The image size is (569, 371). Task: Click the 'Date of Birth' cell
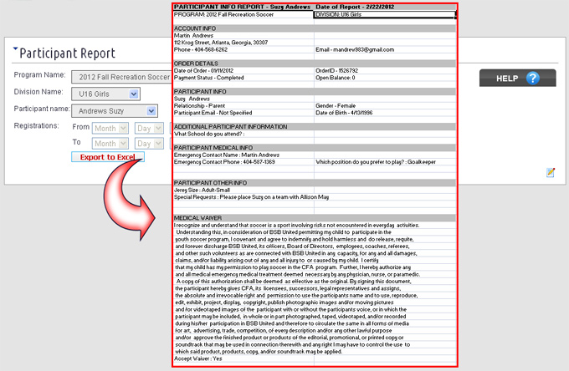[x=385, y=113]
